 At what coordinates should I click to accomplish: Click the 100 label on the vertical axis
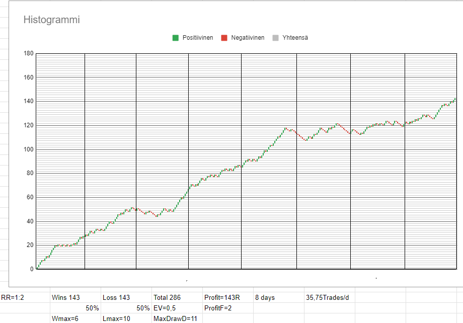point(28,149)
